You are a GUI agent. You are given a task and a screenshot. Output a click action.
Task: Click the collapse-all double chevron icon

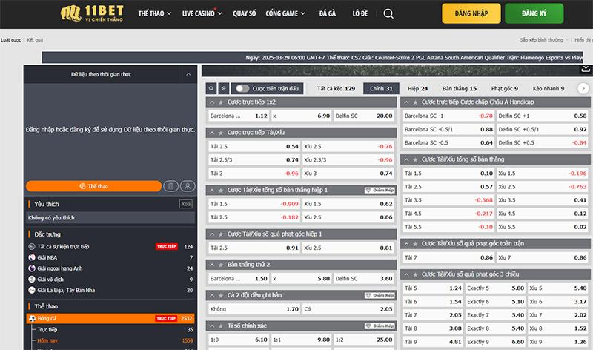[x=225, y=87]
